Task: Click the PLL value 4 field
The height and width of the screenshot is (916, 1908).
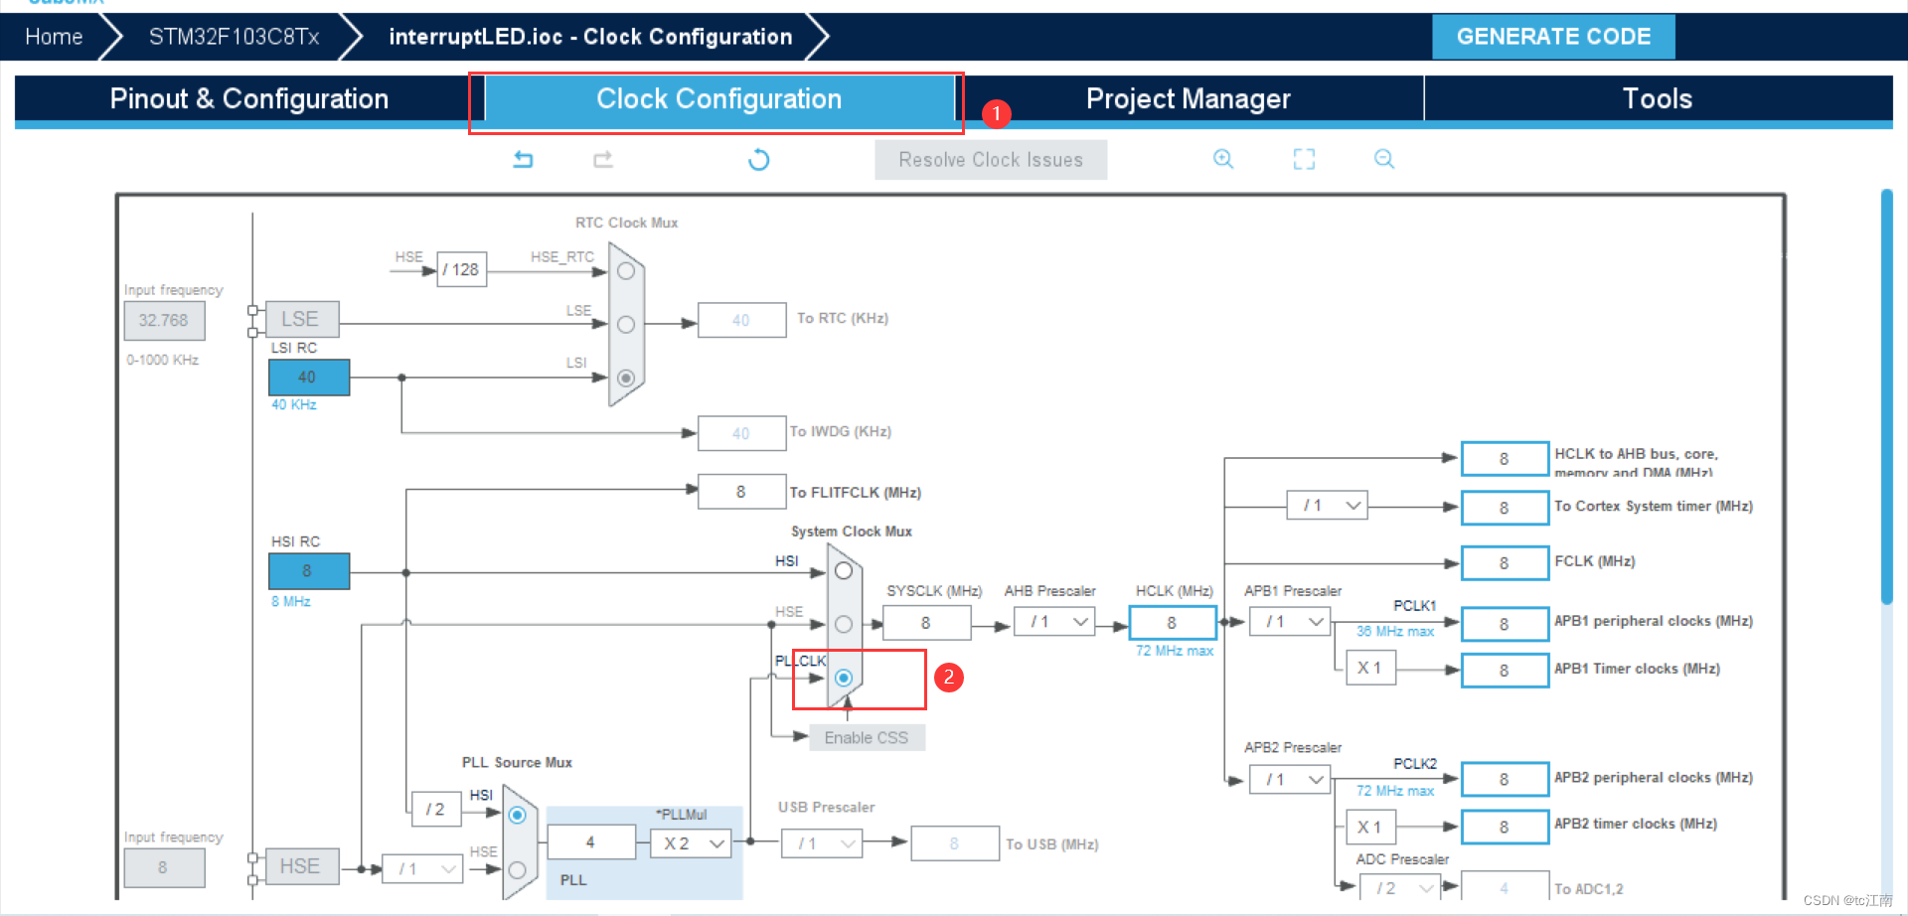Action: [x=591, y=842]
